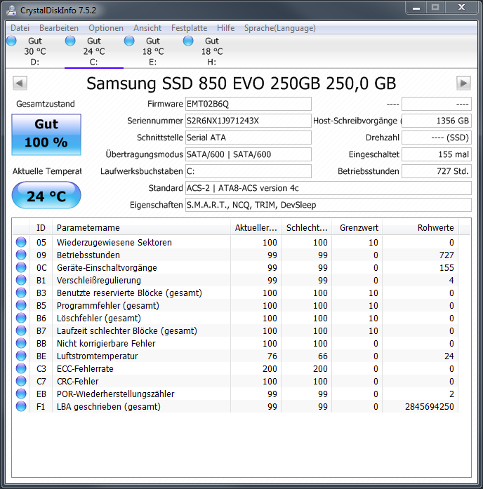The width and height of the screenshot is (483, 489).
Task: Select the E: drive tab label
Action: (152, 62)
